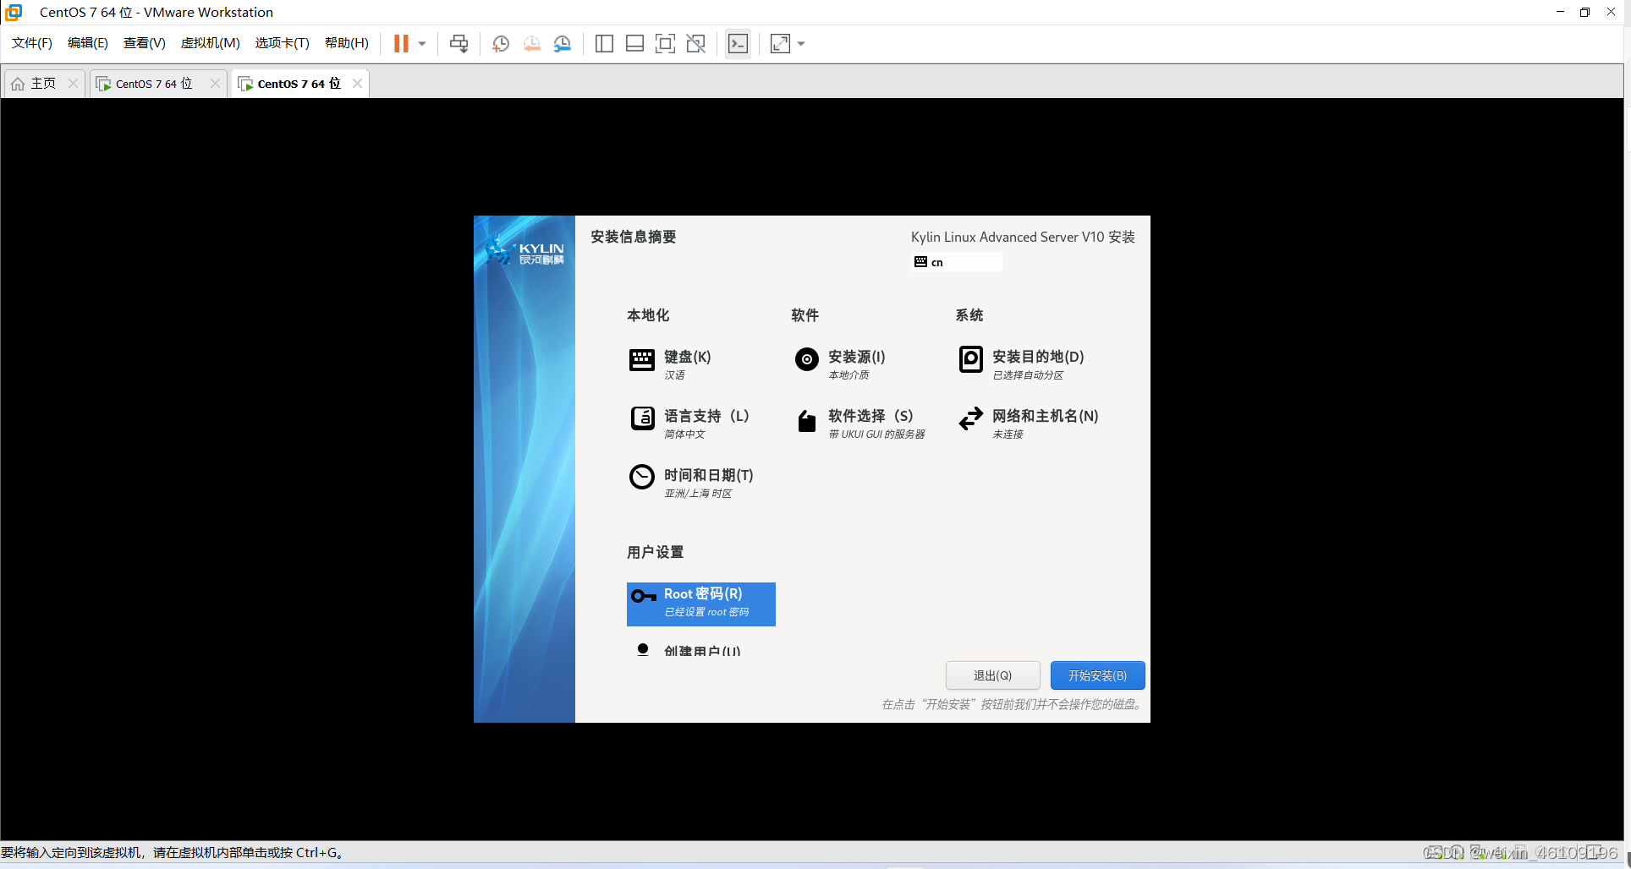Click the pause virtual machine icon
Screen dimensions: 1631x869
pyautogui.click(x=401, y=43)
